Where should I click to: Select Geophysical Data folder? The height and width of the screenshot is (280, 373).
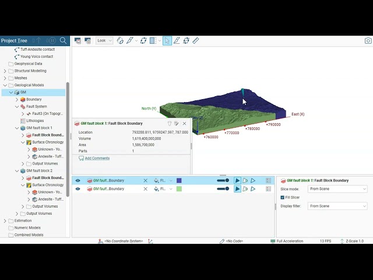[28, 64]
